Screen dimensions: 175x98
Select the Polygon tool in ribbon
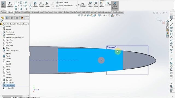(21, 9)
